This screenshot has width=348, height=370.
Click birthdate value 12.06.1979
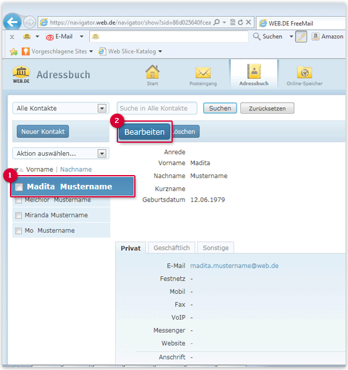[208, 200]
